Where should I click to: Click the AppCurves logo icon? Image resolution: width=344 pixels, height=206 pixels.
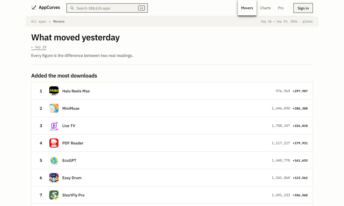tap(34, 8)
